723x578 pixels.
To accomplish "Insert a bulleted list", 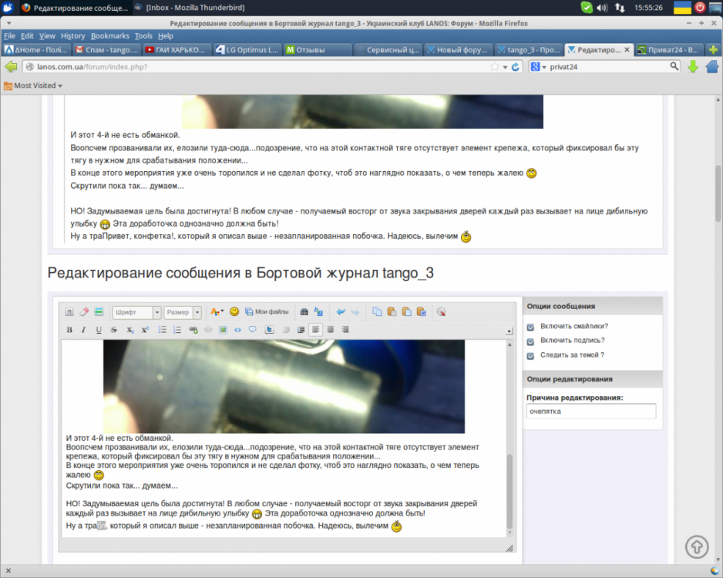I will tap(163, 330).
